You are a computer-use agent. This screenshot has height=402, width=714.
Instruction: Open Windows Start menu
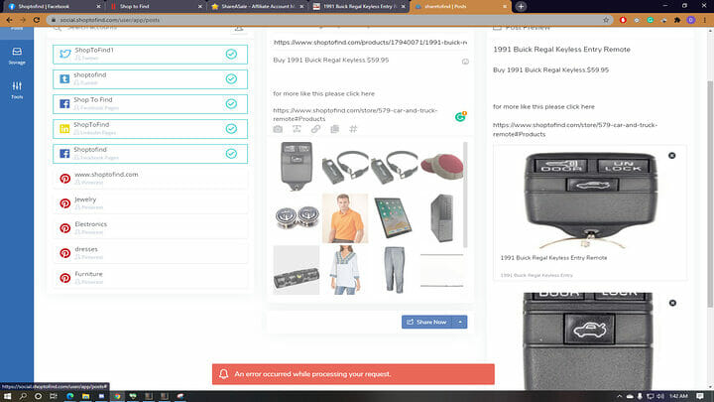pos(7,396)
